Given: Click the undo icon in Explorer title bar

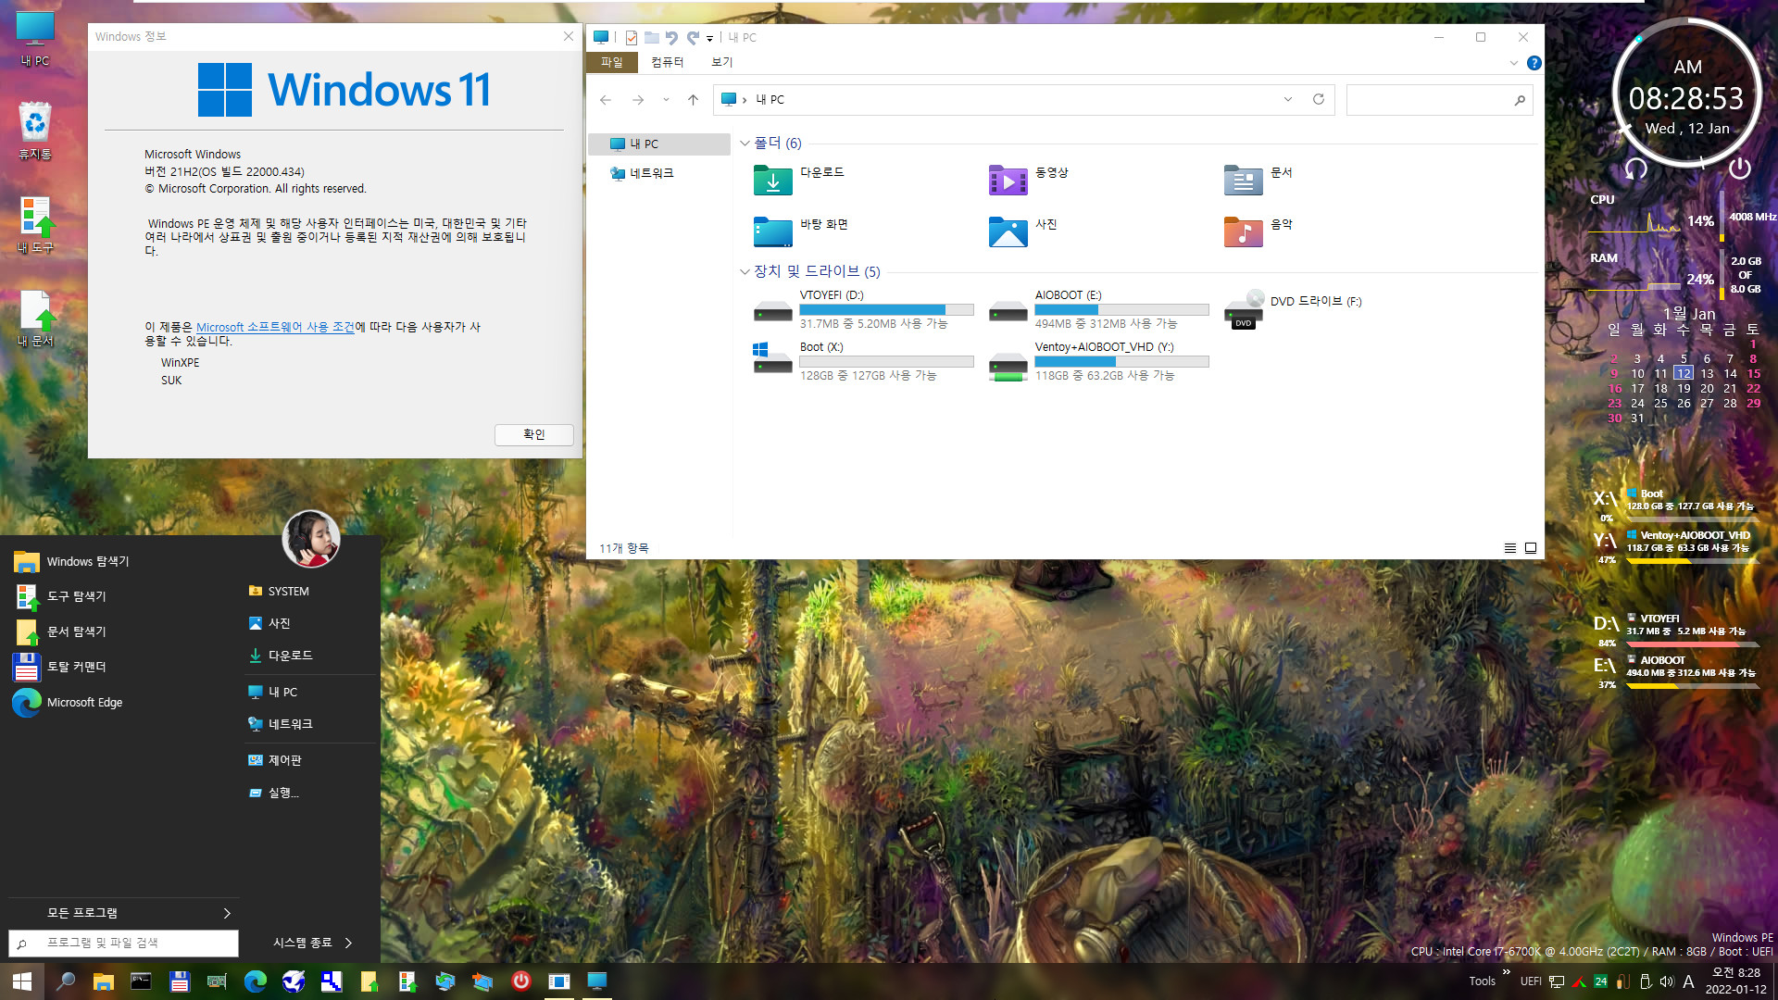Looking at the screenshot, I should 671,38.
